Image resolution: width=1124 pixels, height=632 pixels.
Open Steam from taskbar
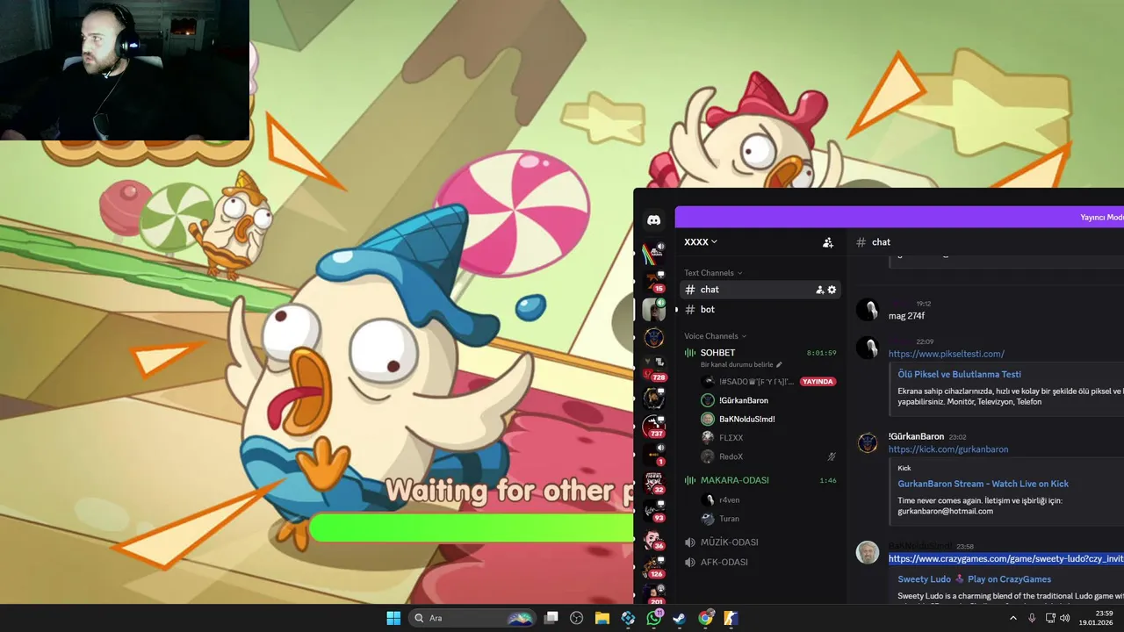click(680, 618)
